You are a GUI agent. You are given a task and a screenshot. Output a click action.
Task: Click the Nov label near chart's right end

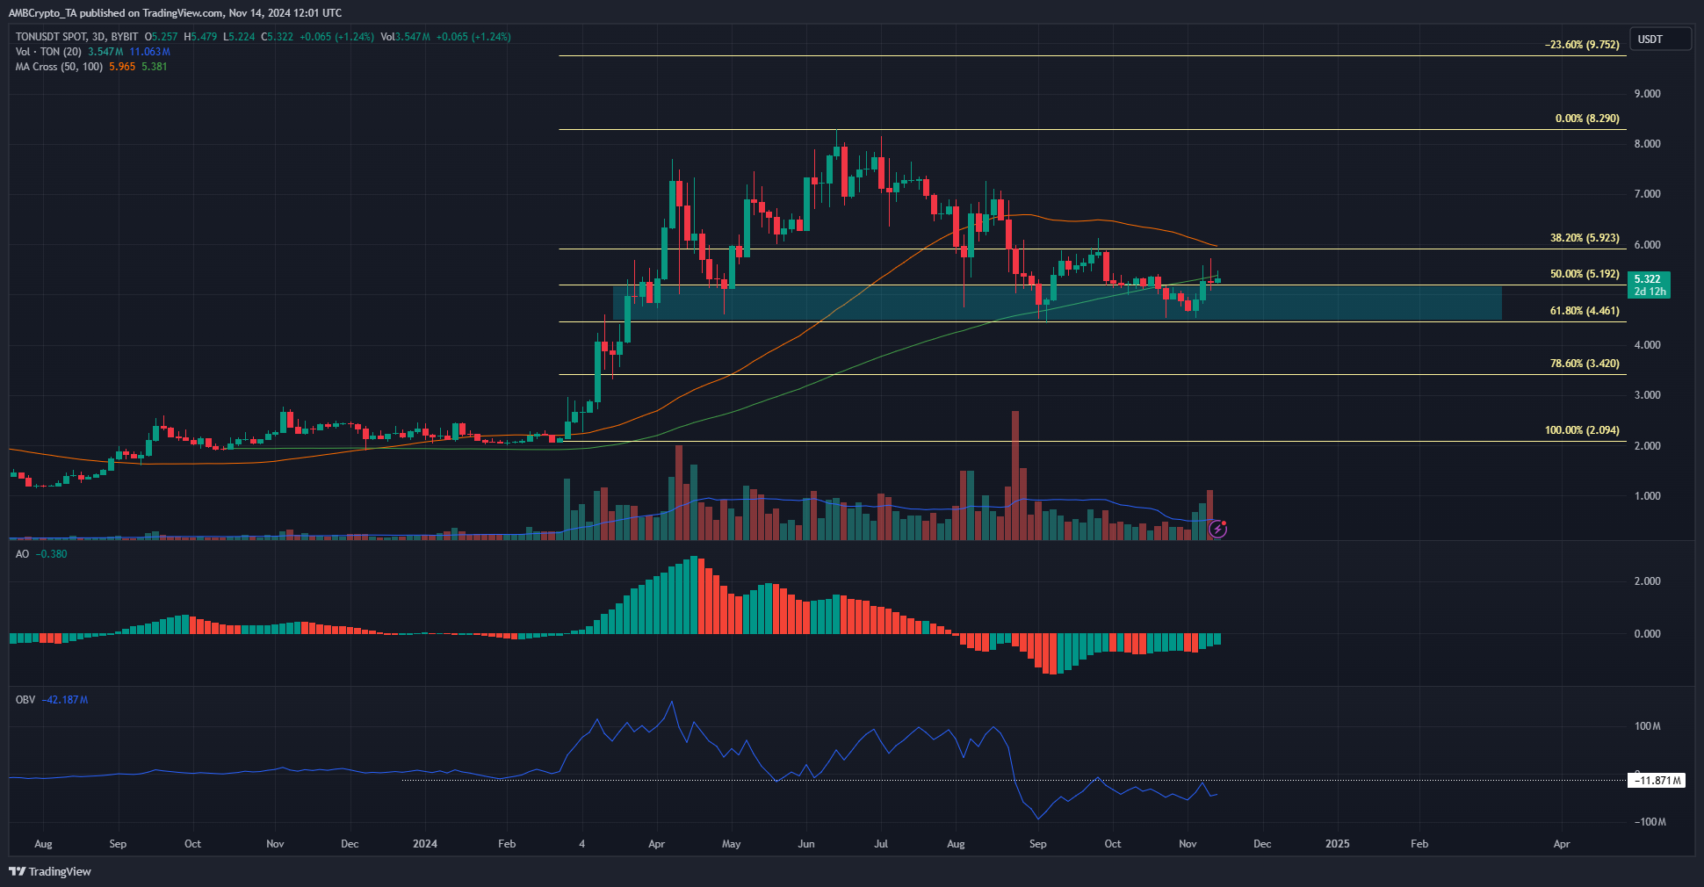pos(1188,844)
